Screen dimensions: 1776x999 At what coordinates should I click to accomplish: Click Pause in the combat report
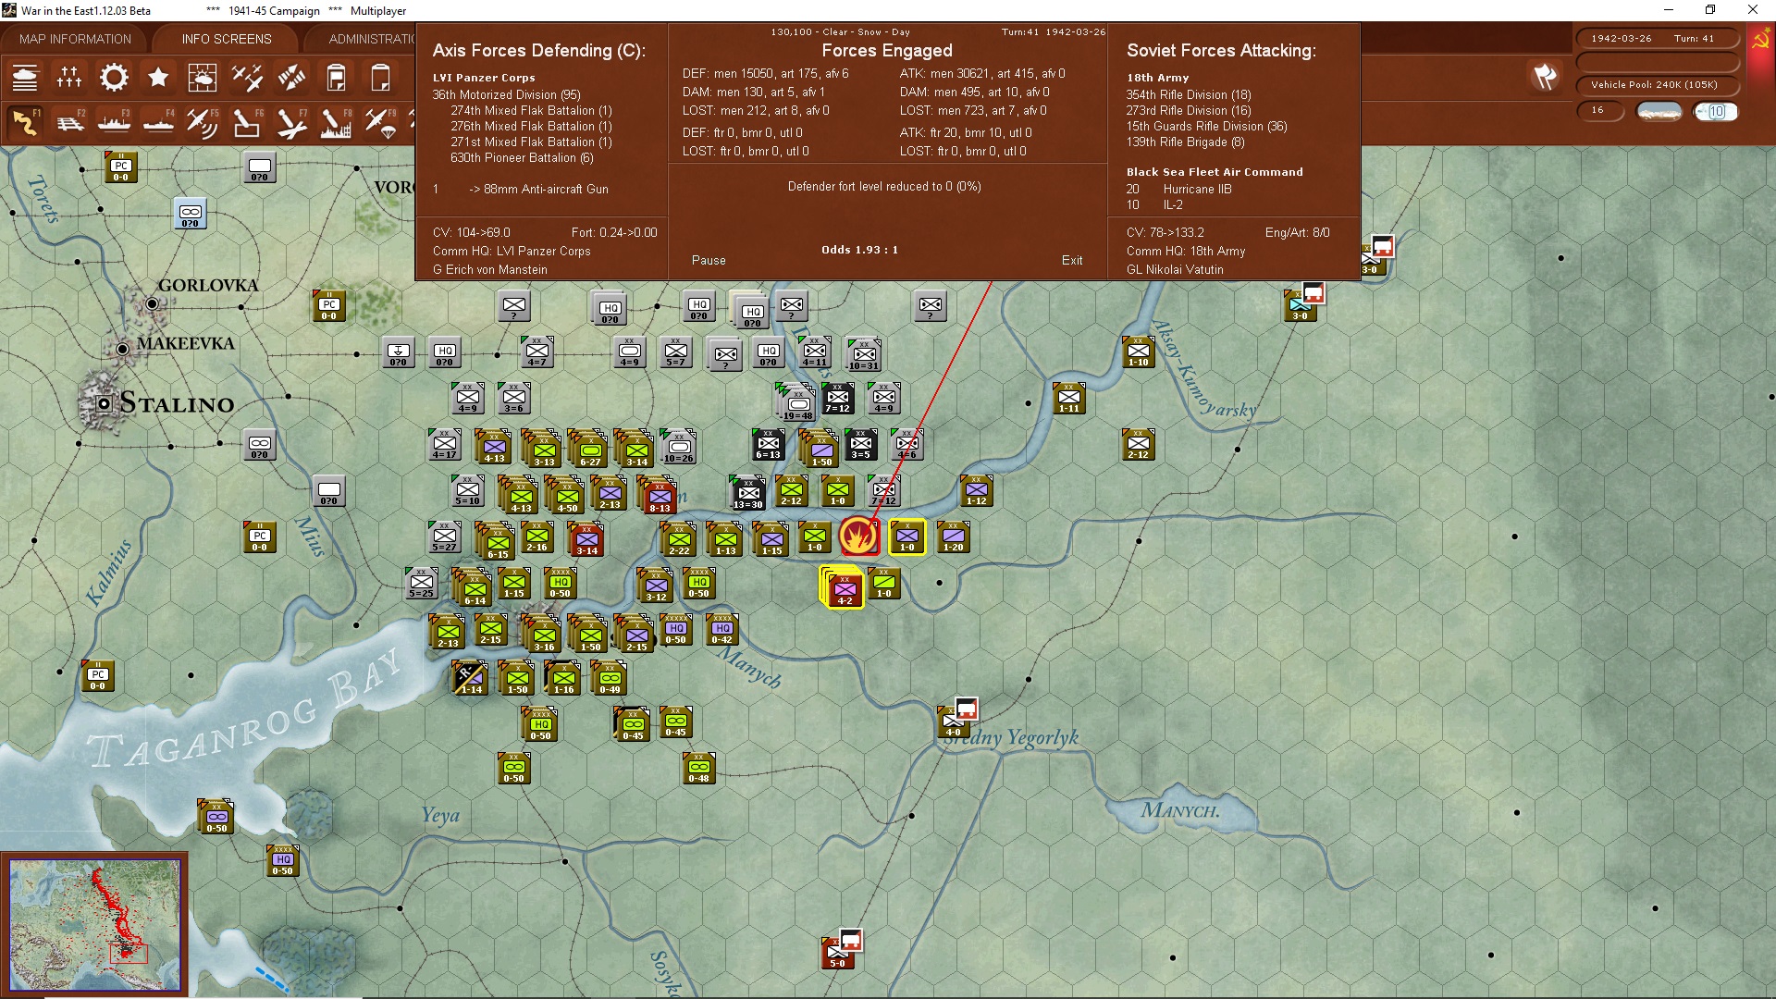(x=709, y=260)
